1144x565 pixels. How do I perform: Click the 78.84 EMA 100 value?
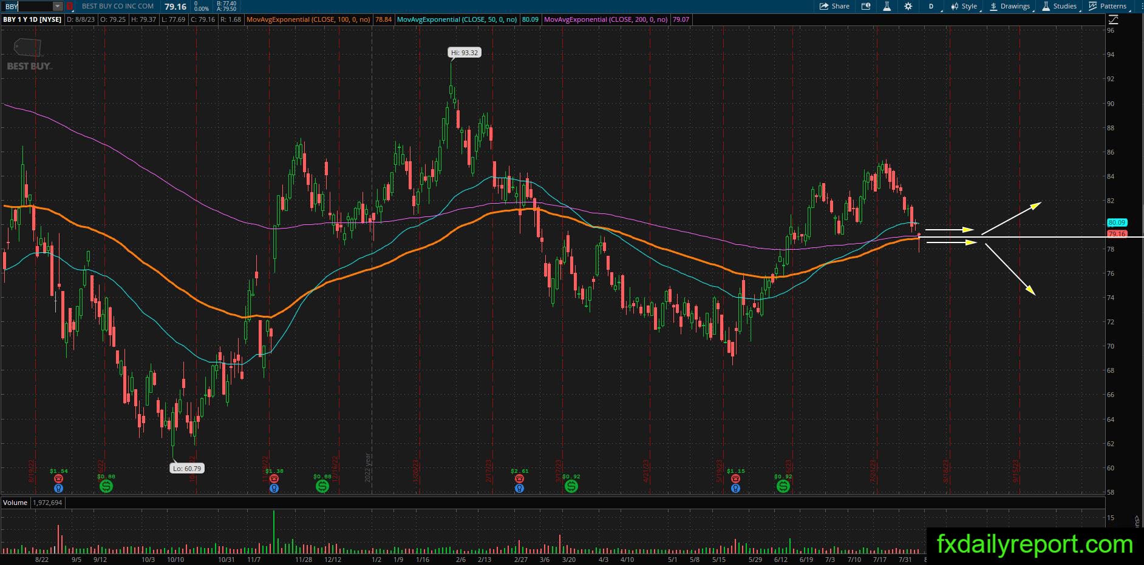point(383,19)
